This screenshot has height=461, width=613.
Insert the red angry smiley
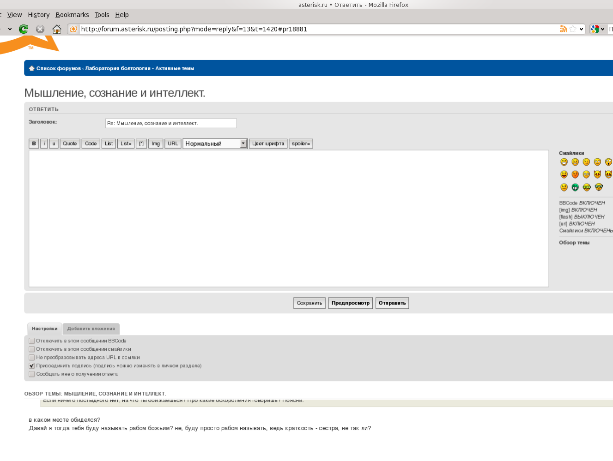click(x=575, y=174)
